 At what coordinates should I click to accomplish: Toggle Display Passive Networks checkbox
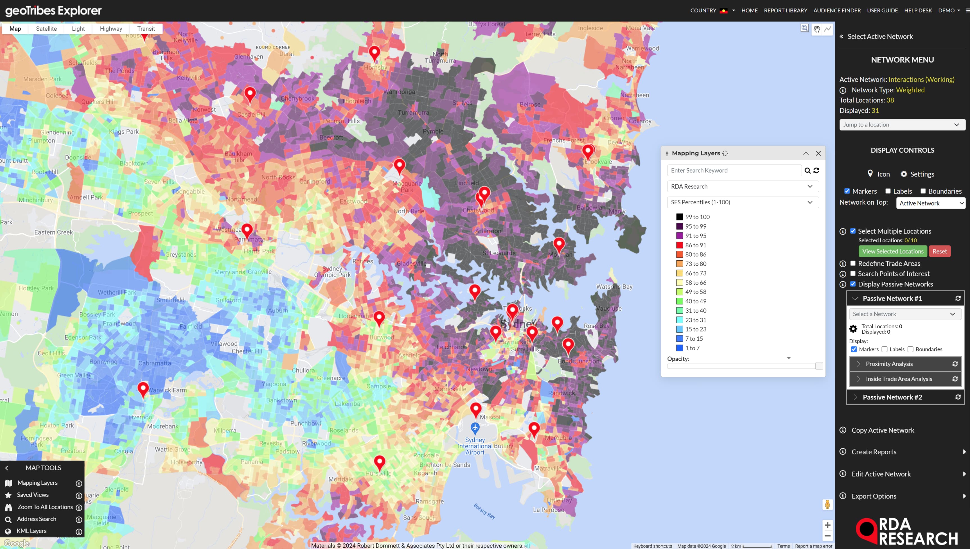[x=853, y=284]
